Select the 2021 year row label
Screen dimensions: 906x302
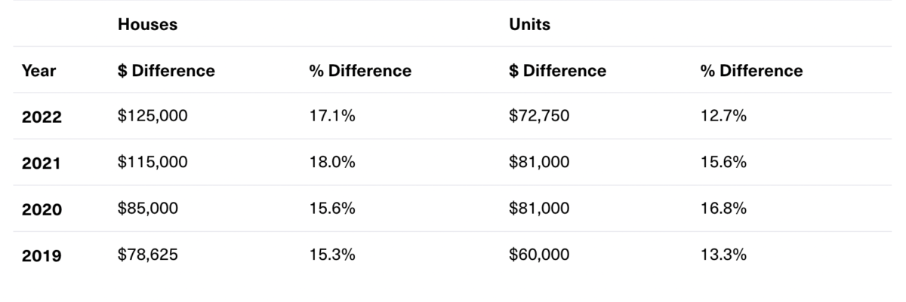coord(42,163)
